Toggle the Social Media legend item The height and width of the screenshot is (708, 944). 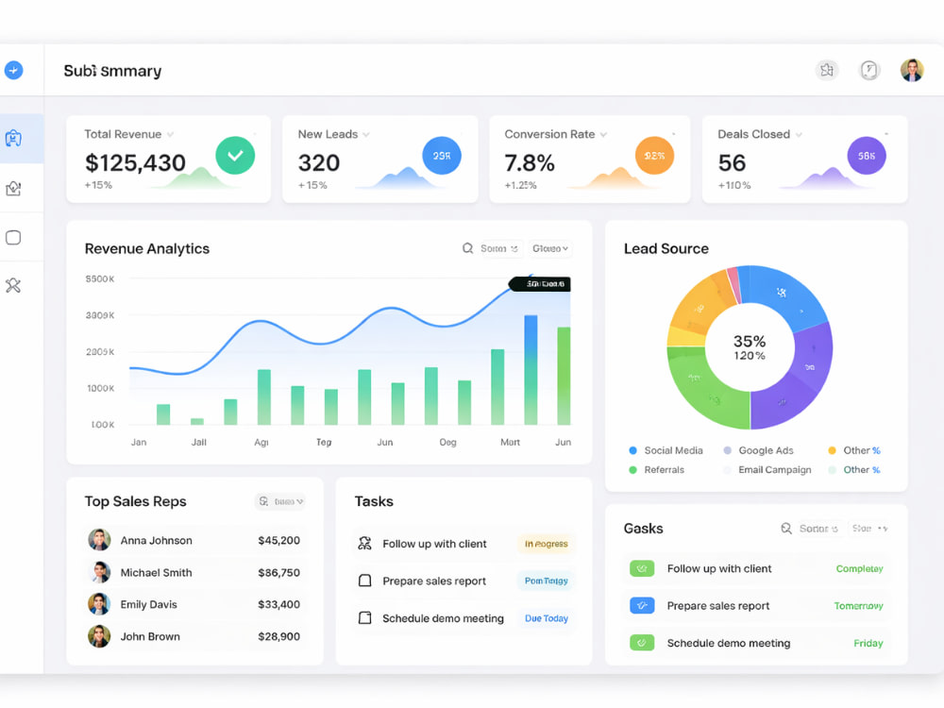pyautogui.click(x=666, y=450)
